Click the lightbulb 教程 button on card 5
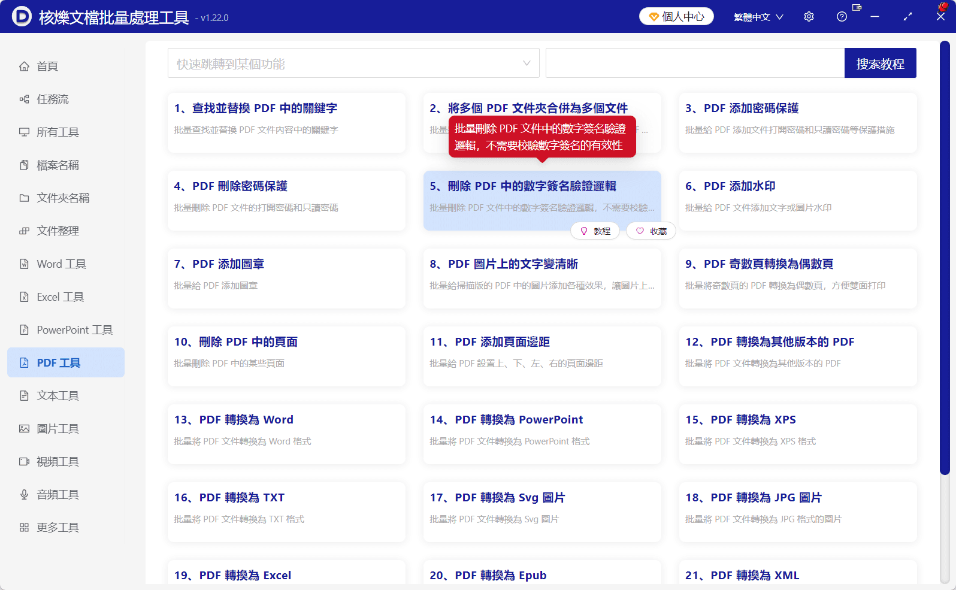This screenshot has height=590, width=956. click(595, 231)
